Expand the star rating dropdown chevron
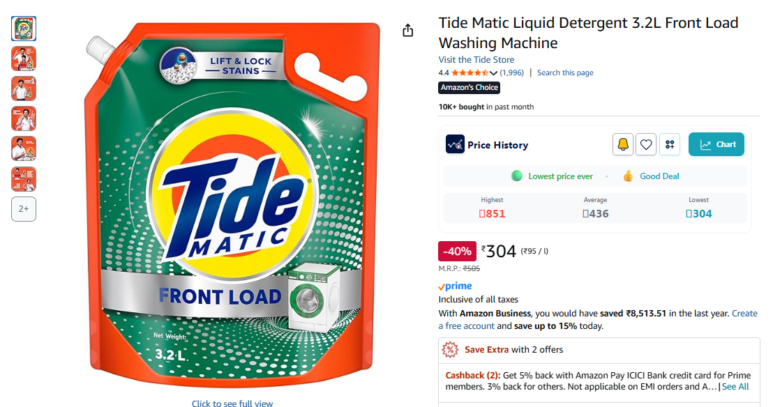This screenshot has height=407, width=773. pos(493,73)
